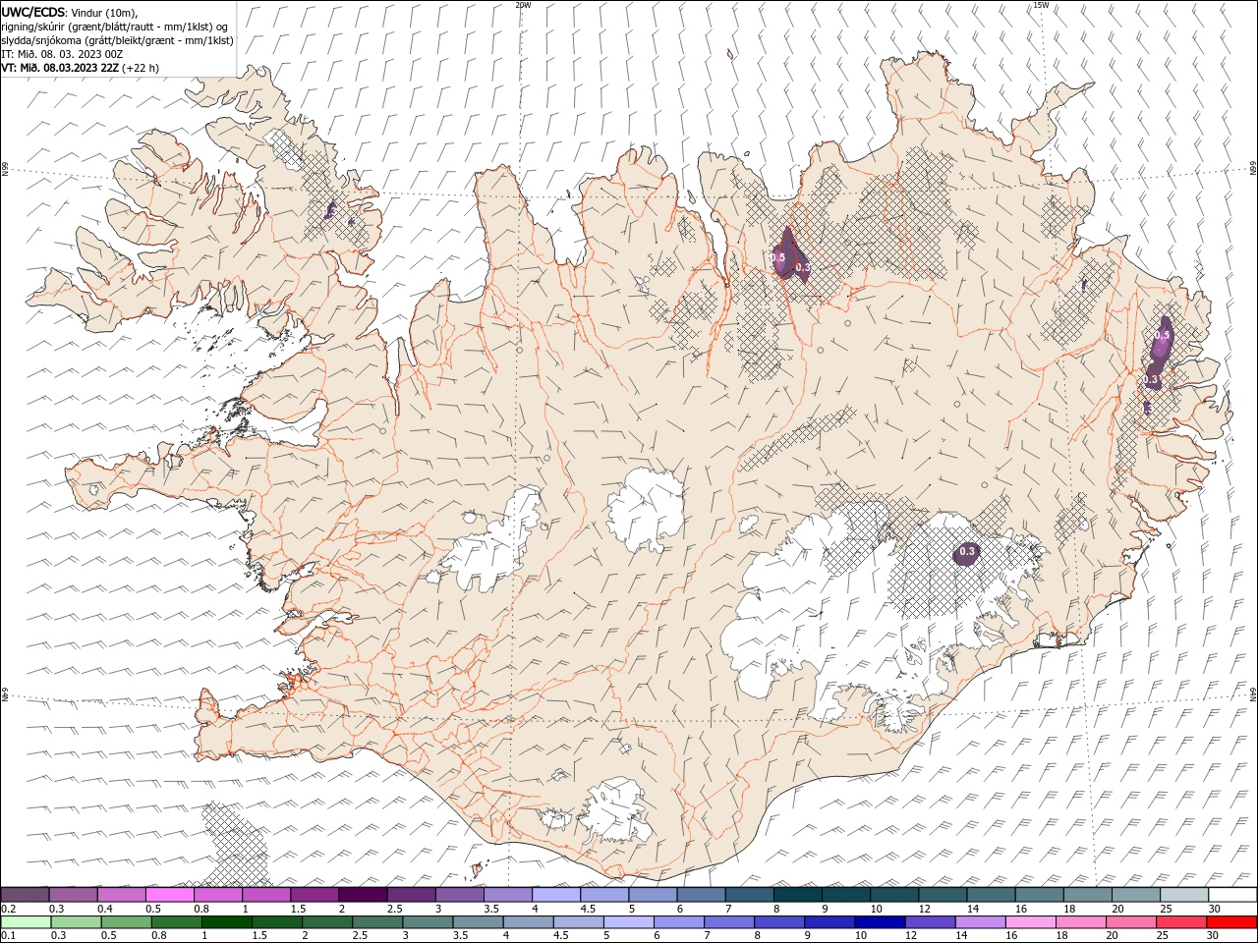Click the 'slydda/snjókoma' legend description line
The height and width of the screenshot is (943, 1258).
117,40
